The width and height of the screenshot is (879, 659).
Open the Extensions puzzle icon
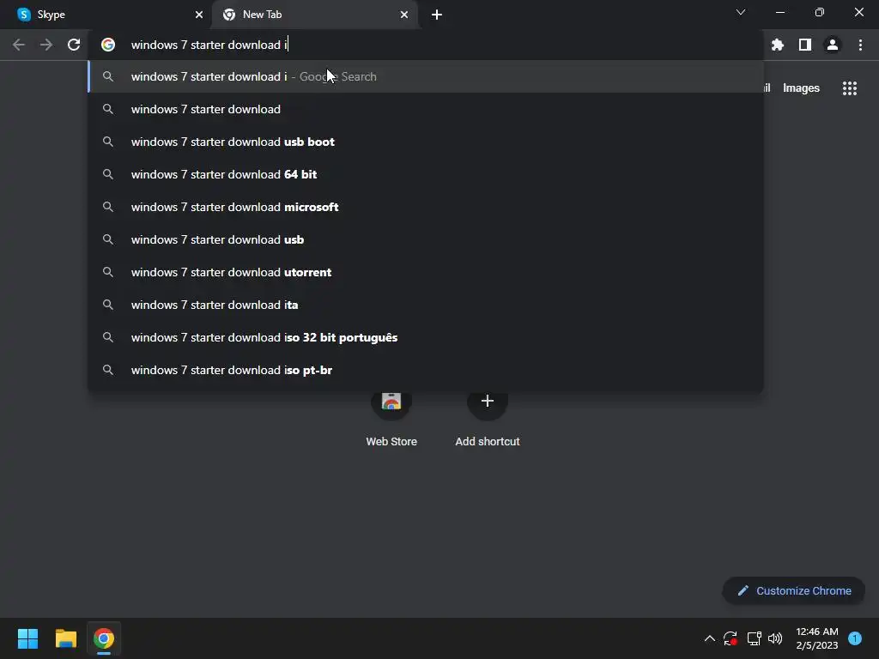click(778, 45)
